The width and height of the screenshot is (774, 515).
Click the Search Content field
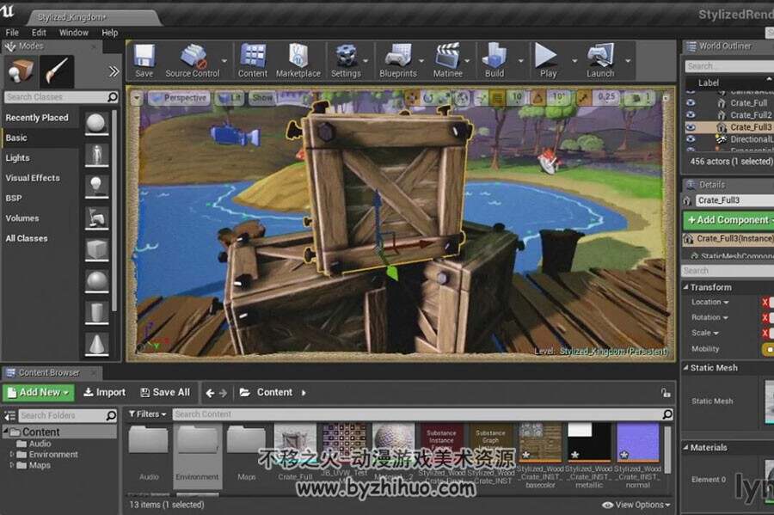point(423,414)
